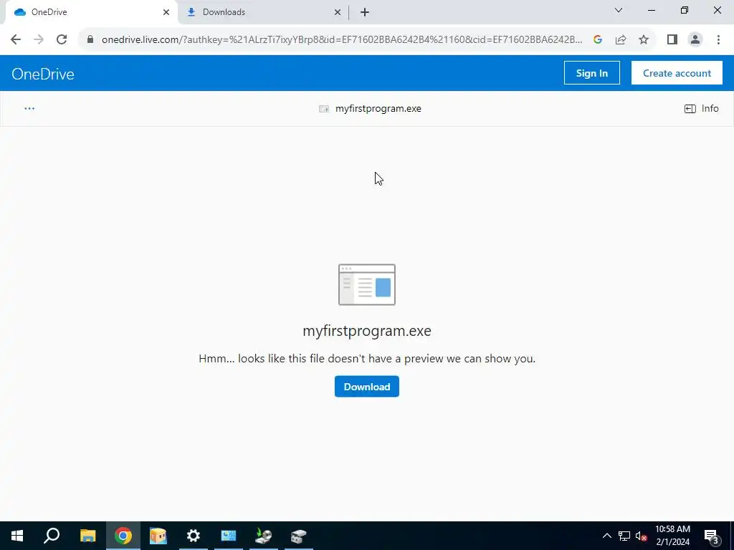Minimize the Chrome window

coord(651,10)
